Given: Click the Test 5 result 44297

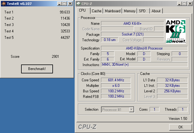Looking at the screenshot, I should pos(65,37).
